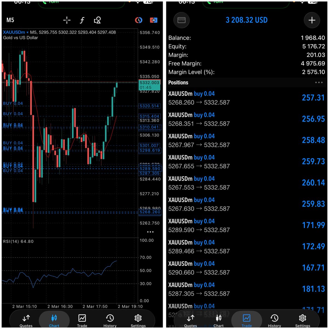Image resolution: width=329 pixels, height=329 pixels.
Task: Tap the History tab on chart screen
Action: 110,321
